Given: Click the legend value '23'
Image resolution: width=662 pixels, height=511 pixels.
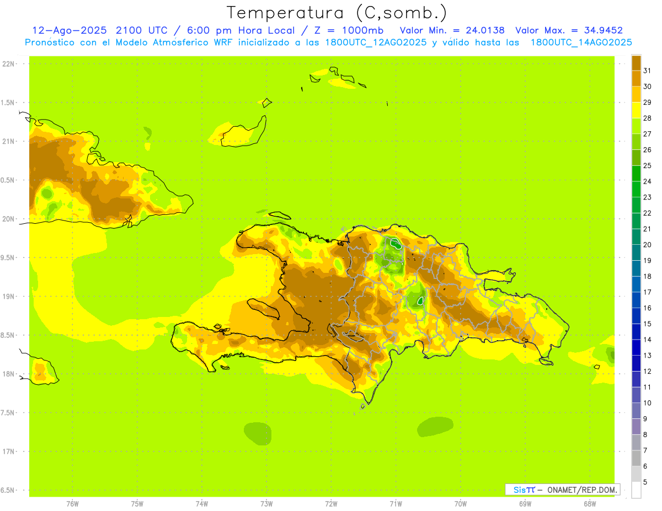Looking at the screenshot, I should pyautogui.click(x=648, y=197).
